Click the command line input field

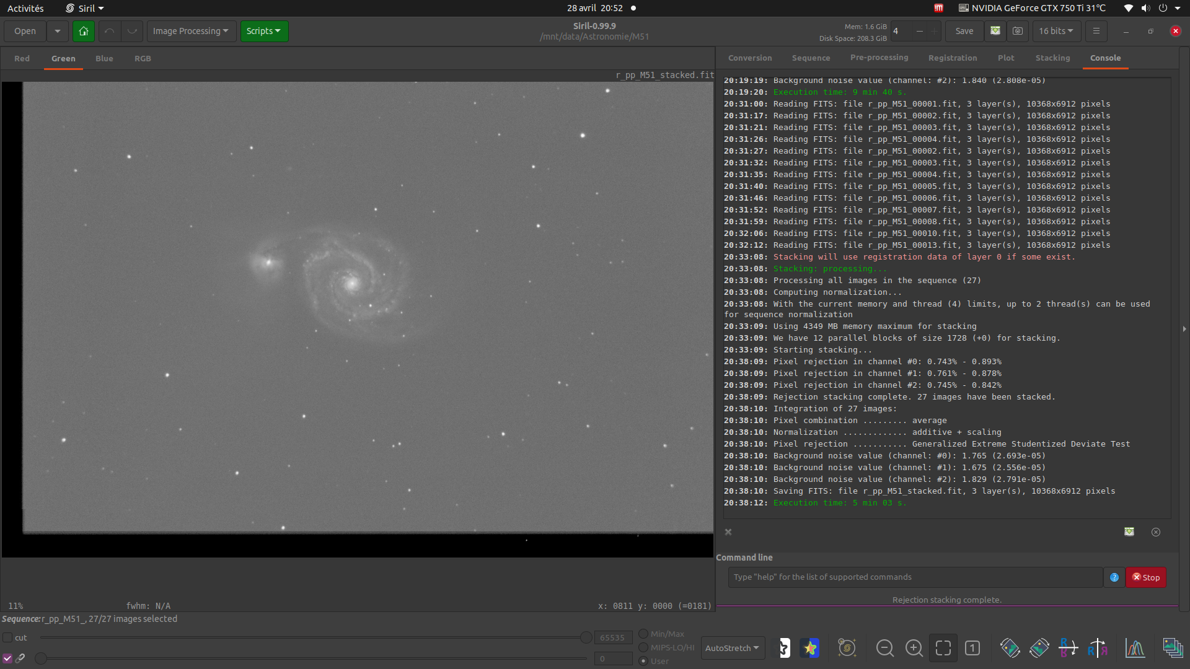point(915,577)
